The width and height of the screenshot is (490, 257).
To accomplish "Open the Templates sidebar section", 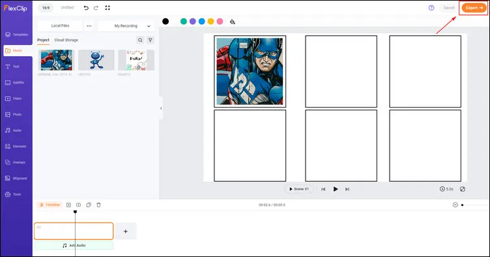I will click(x=16, y=35).
